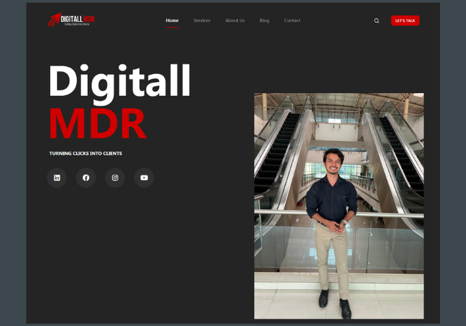The height and width of the screenshot is (326, 466).
Task: Click the red rocket logo graphic
Action: point(53,20)
